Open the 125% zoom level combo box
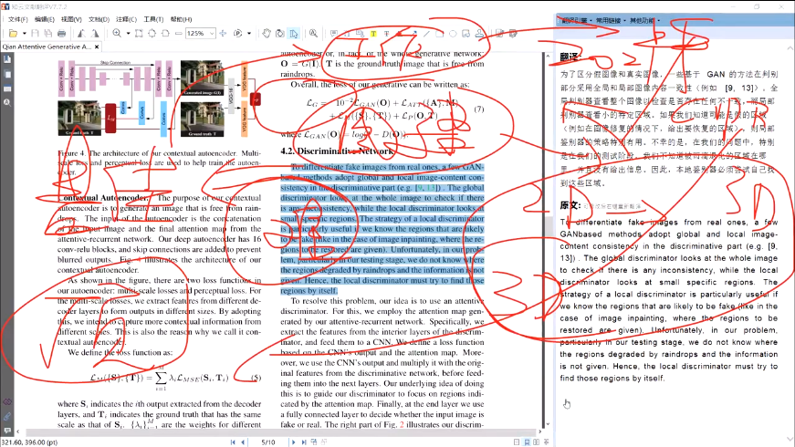The width and height of the screenshot is (795, 447). click(x=201, y=34)
